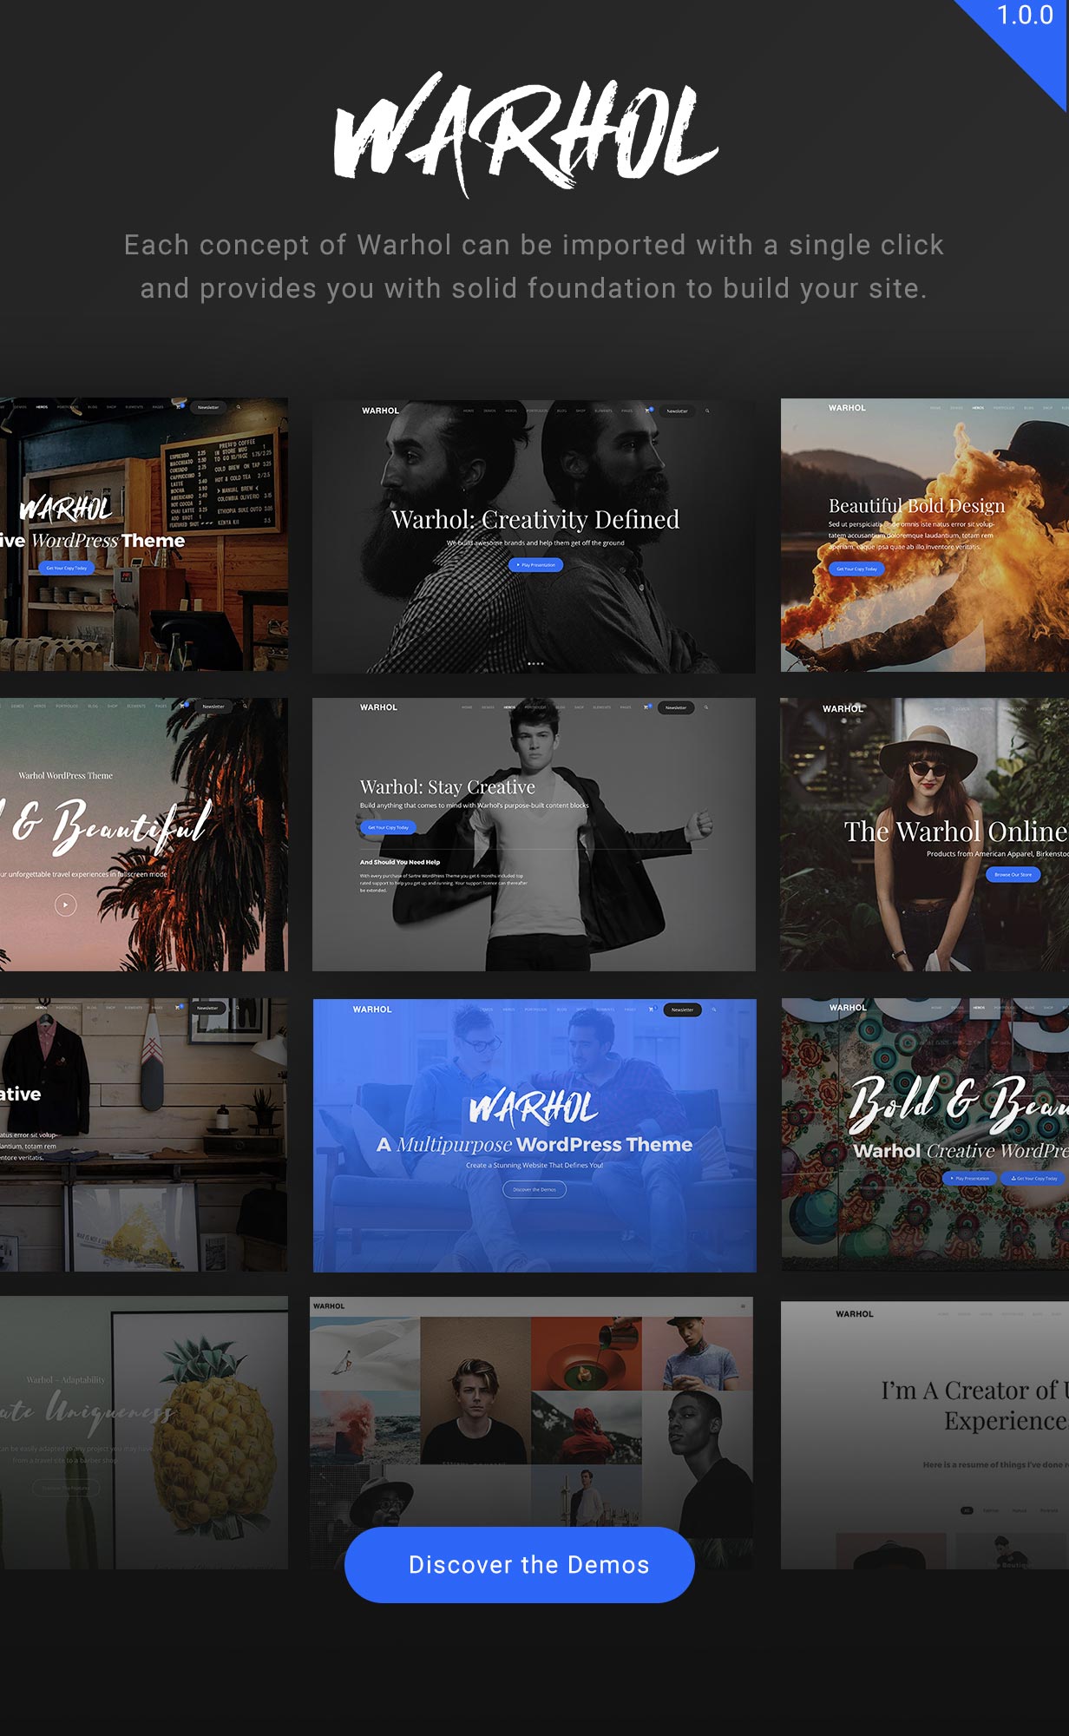Open the blue Multipurpose WordPress Theme demo thumbnail
The image size is (1069, 1736).
[534, 1135]
